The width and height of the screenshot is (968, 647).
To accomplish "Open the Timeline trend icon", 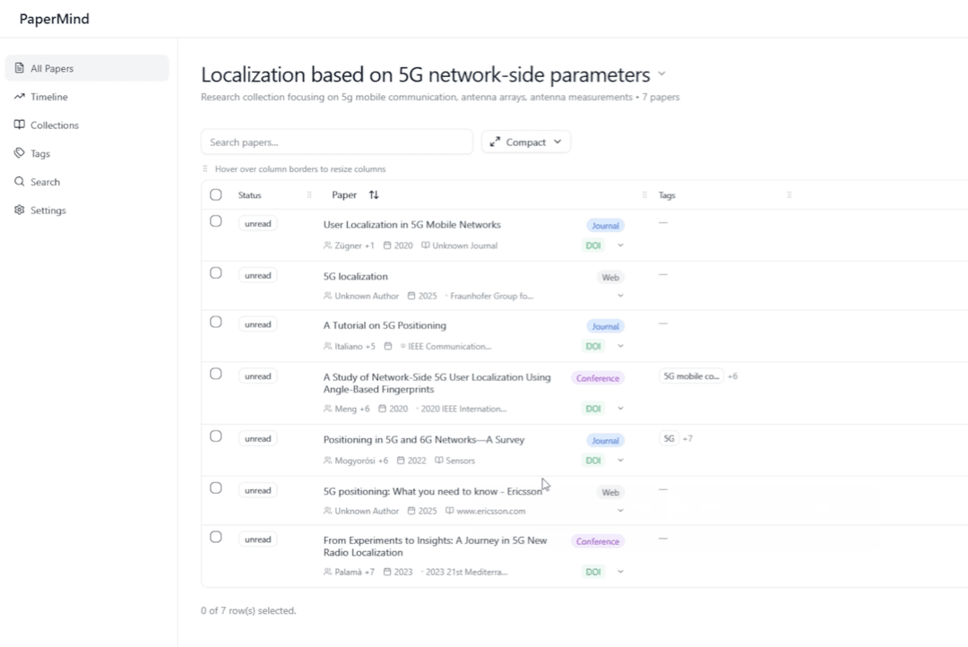I will pyautogui.click(x=20, y=97).
